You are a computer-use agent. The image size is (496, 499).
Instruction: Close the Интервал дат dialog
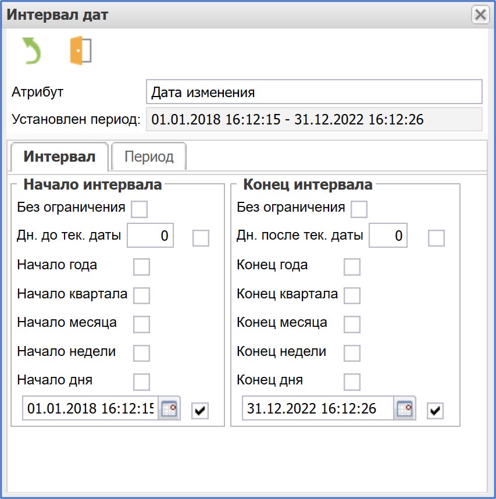[x=480, y=15]
